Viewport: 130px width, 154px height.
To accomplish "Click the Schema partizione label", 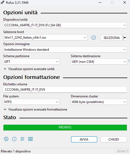I will (16, 56).
